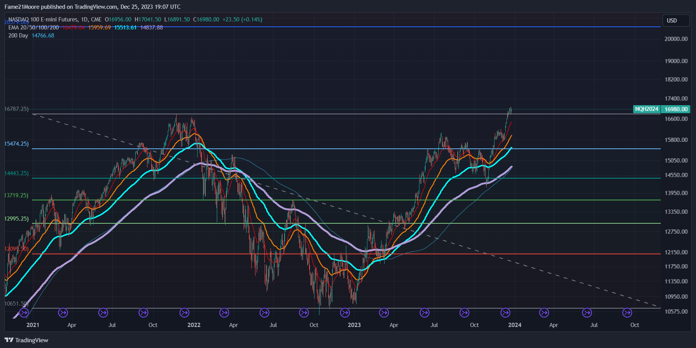The width and height of the screenshot is (696, 348).
Task: Click the lavender EMA 200 value 14837.88
Action: coord(151,28)
